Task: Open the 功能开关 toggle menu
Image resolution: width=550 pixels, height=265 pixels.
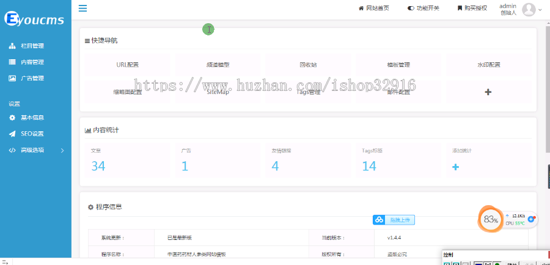Action: [423, 9]
